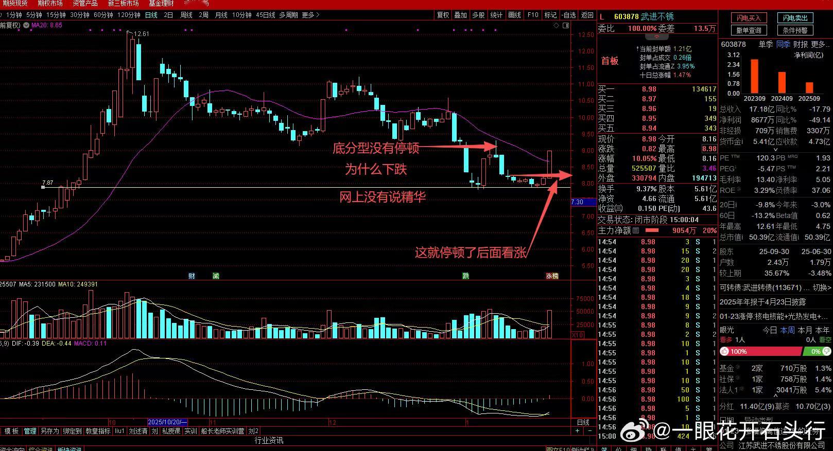Viewport: 833px width, 451px height.
Task: Open the 复权 adjustment menu
Action: pyautogui.click(x=443, y=15)
